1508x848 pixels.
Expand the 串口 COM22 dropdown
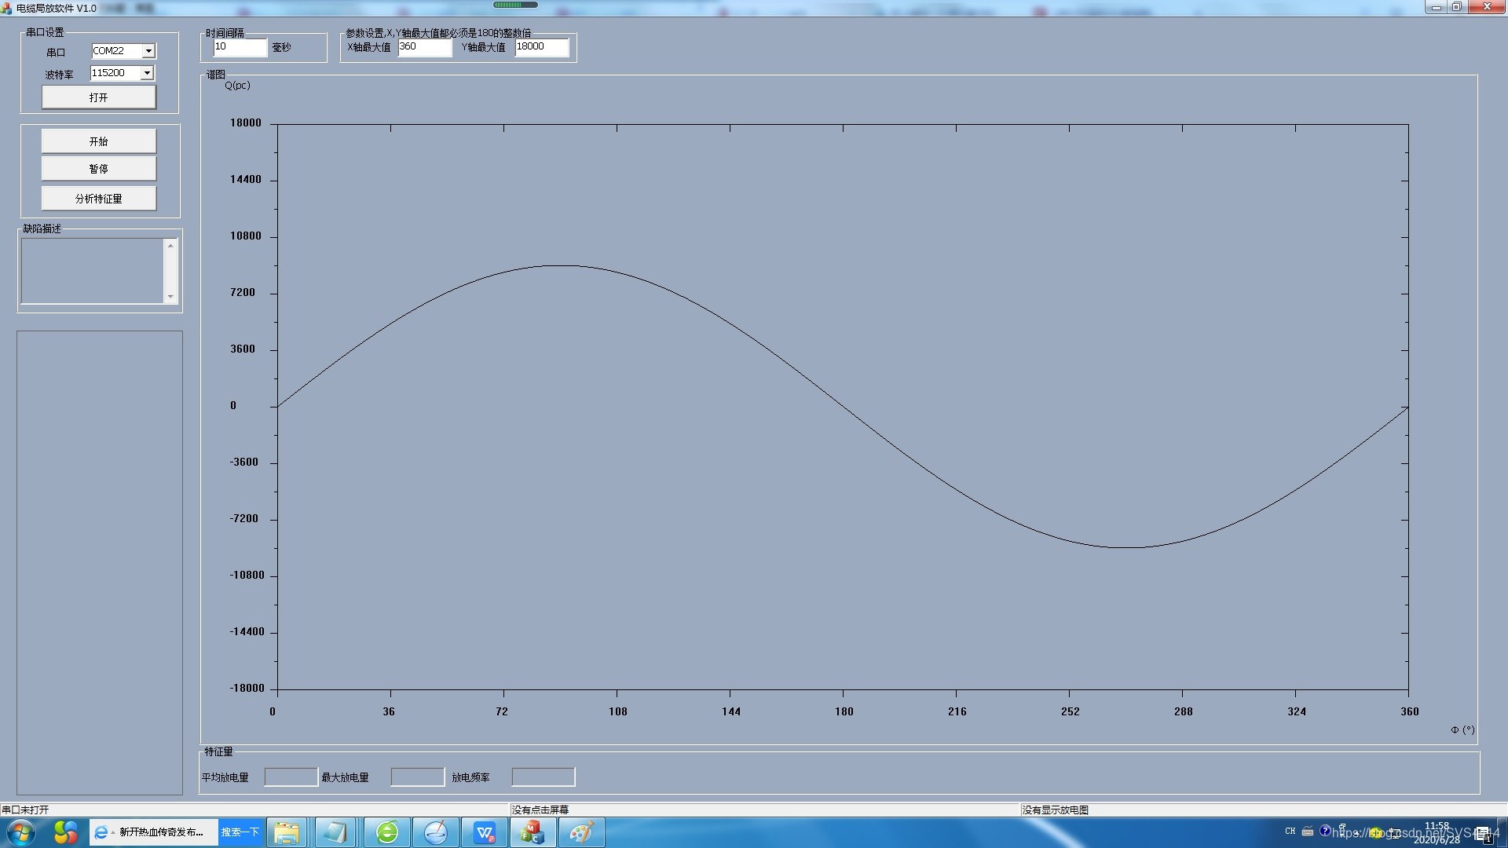[148, 51]
